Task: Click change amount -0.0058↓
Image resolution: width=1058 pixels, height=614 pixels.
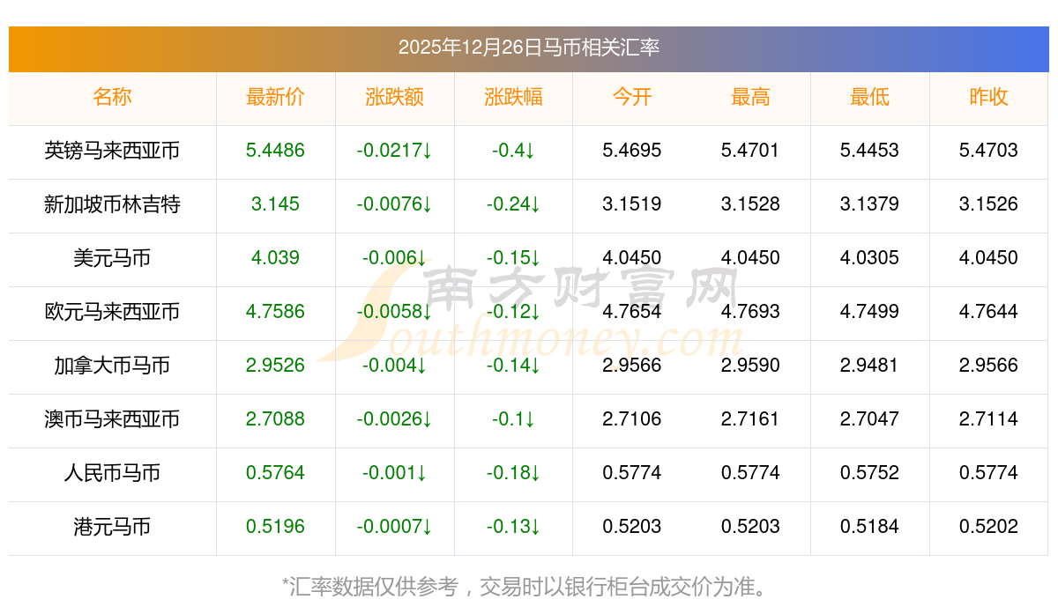Action: (394, 312)
